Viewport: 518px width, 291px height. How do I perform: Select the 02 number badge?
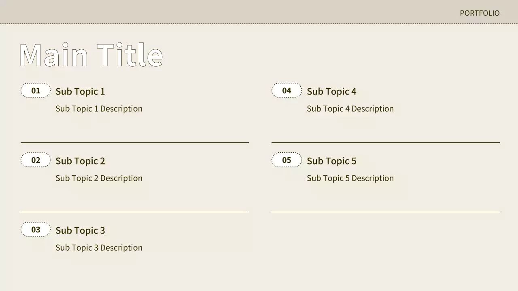click(x=36, y=160)
